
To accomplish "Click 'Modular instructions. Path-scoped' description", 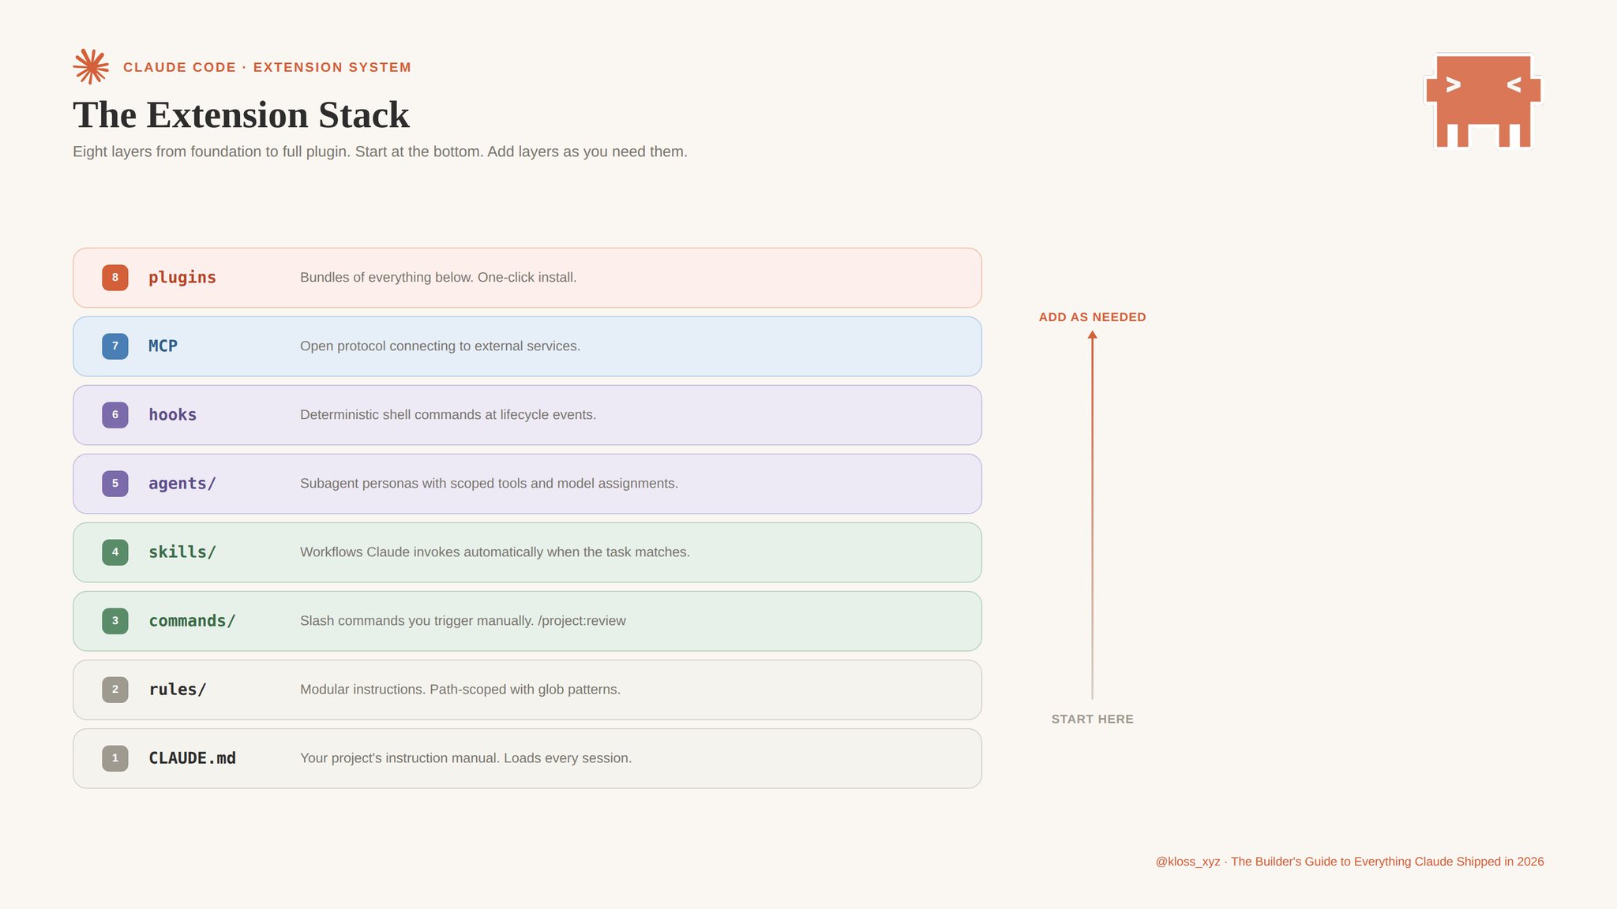I will 460,690.
